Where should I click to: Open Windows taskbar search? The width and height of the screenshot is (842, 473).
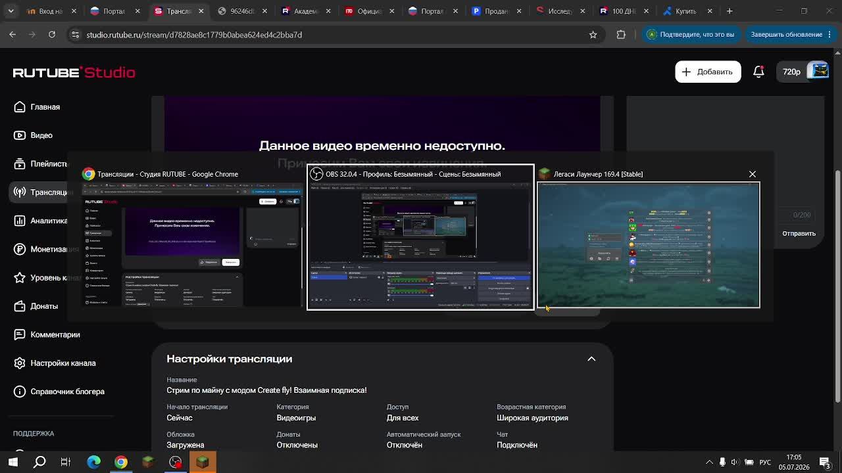coord(39,462)
